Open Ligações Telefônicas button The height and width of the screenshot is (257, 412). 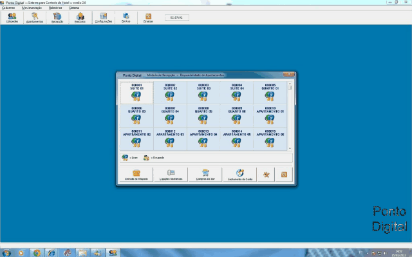click(171, 175)
